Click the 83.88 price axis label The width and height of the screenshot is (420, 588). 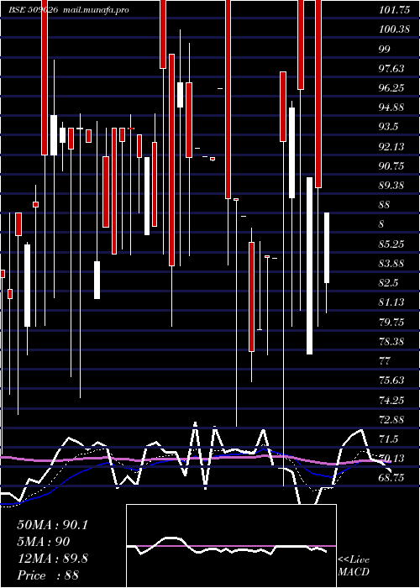point(391,264)
